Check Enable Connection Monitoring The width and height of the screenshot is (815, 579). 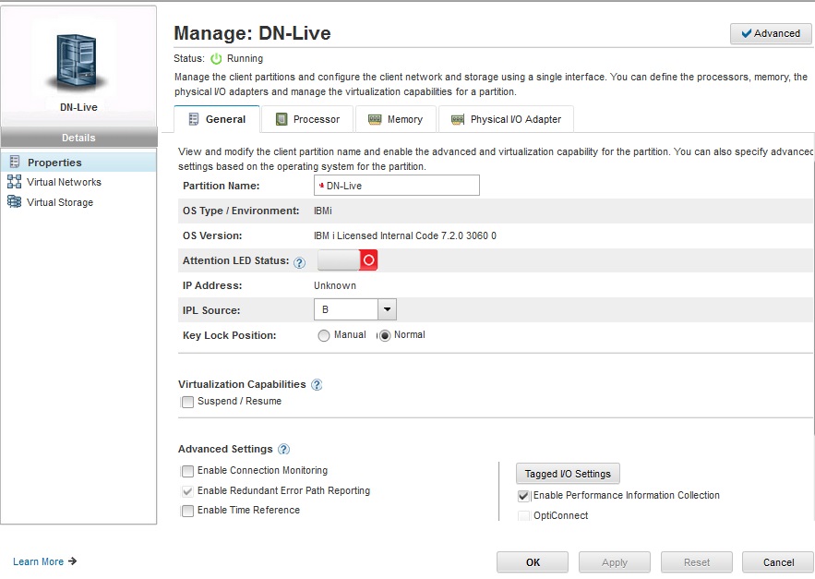[188, 471]
